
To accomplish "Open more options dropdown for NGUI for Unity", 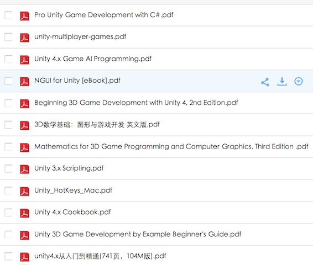I will (x=299, y=81).
